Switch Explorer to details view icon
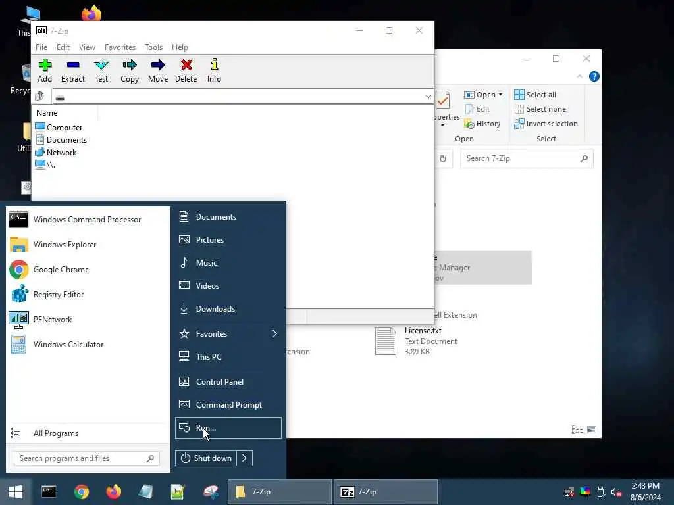This screenshot has width=674, height=505. pyautogui.click(x=577, y=430)
